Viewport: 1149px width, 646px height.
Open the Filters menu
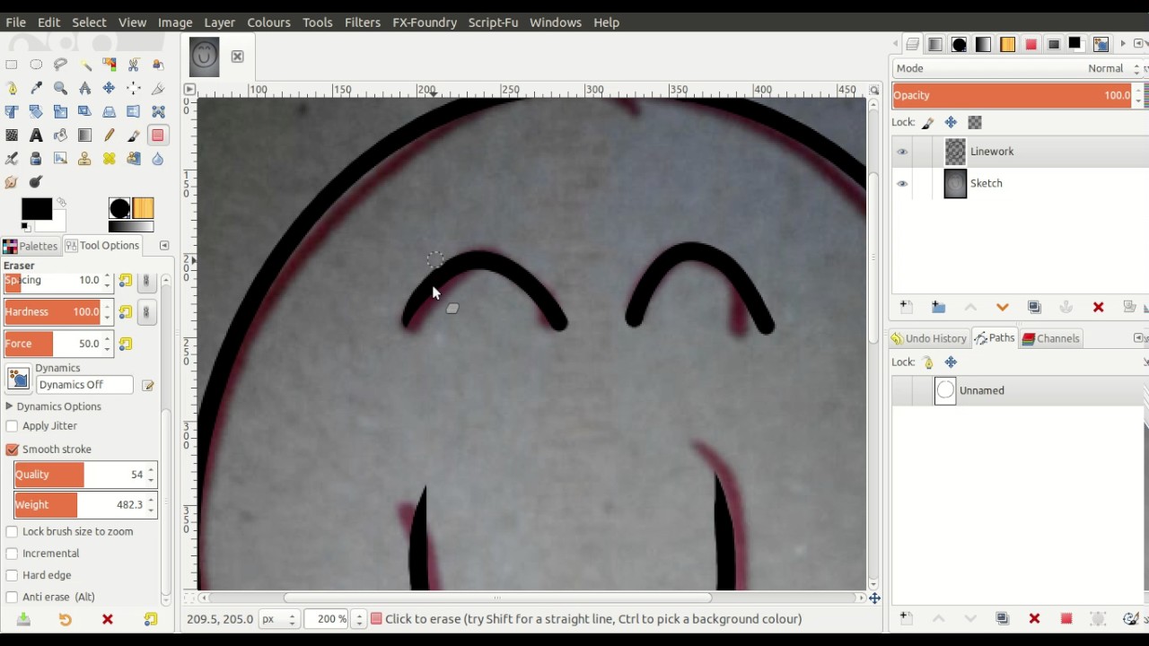coord(362,22)
